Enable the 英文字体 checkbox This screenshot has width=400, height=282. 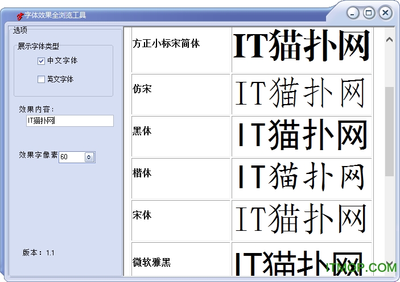[41, 79]
